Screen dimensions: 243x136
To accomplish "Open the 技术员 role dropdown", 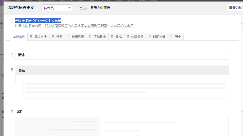I will pyautogui.click(x=57, y=8).
